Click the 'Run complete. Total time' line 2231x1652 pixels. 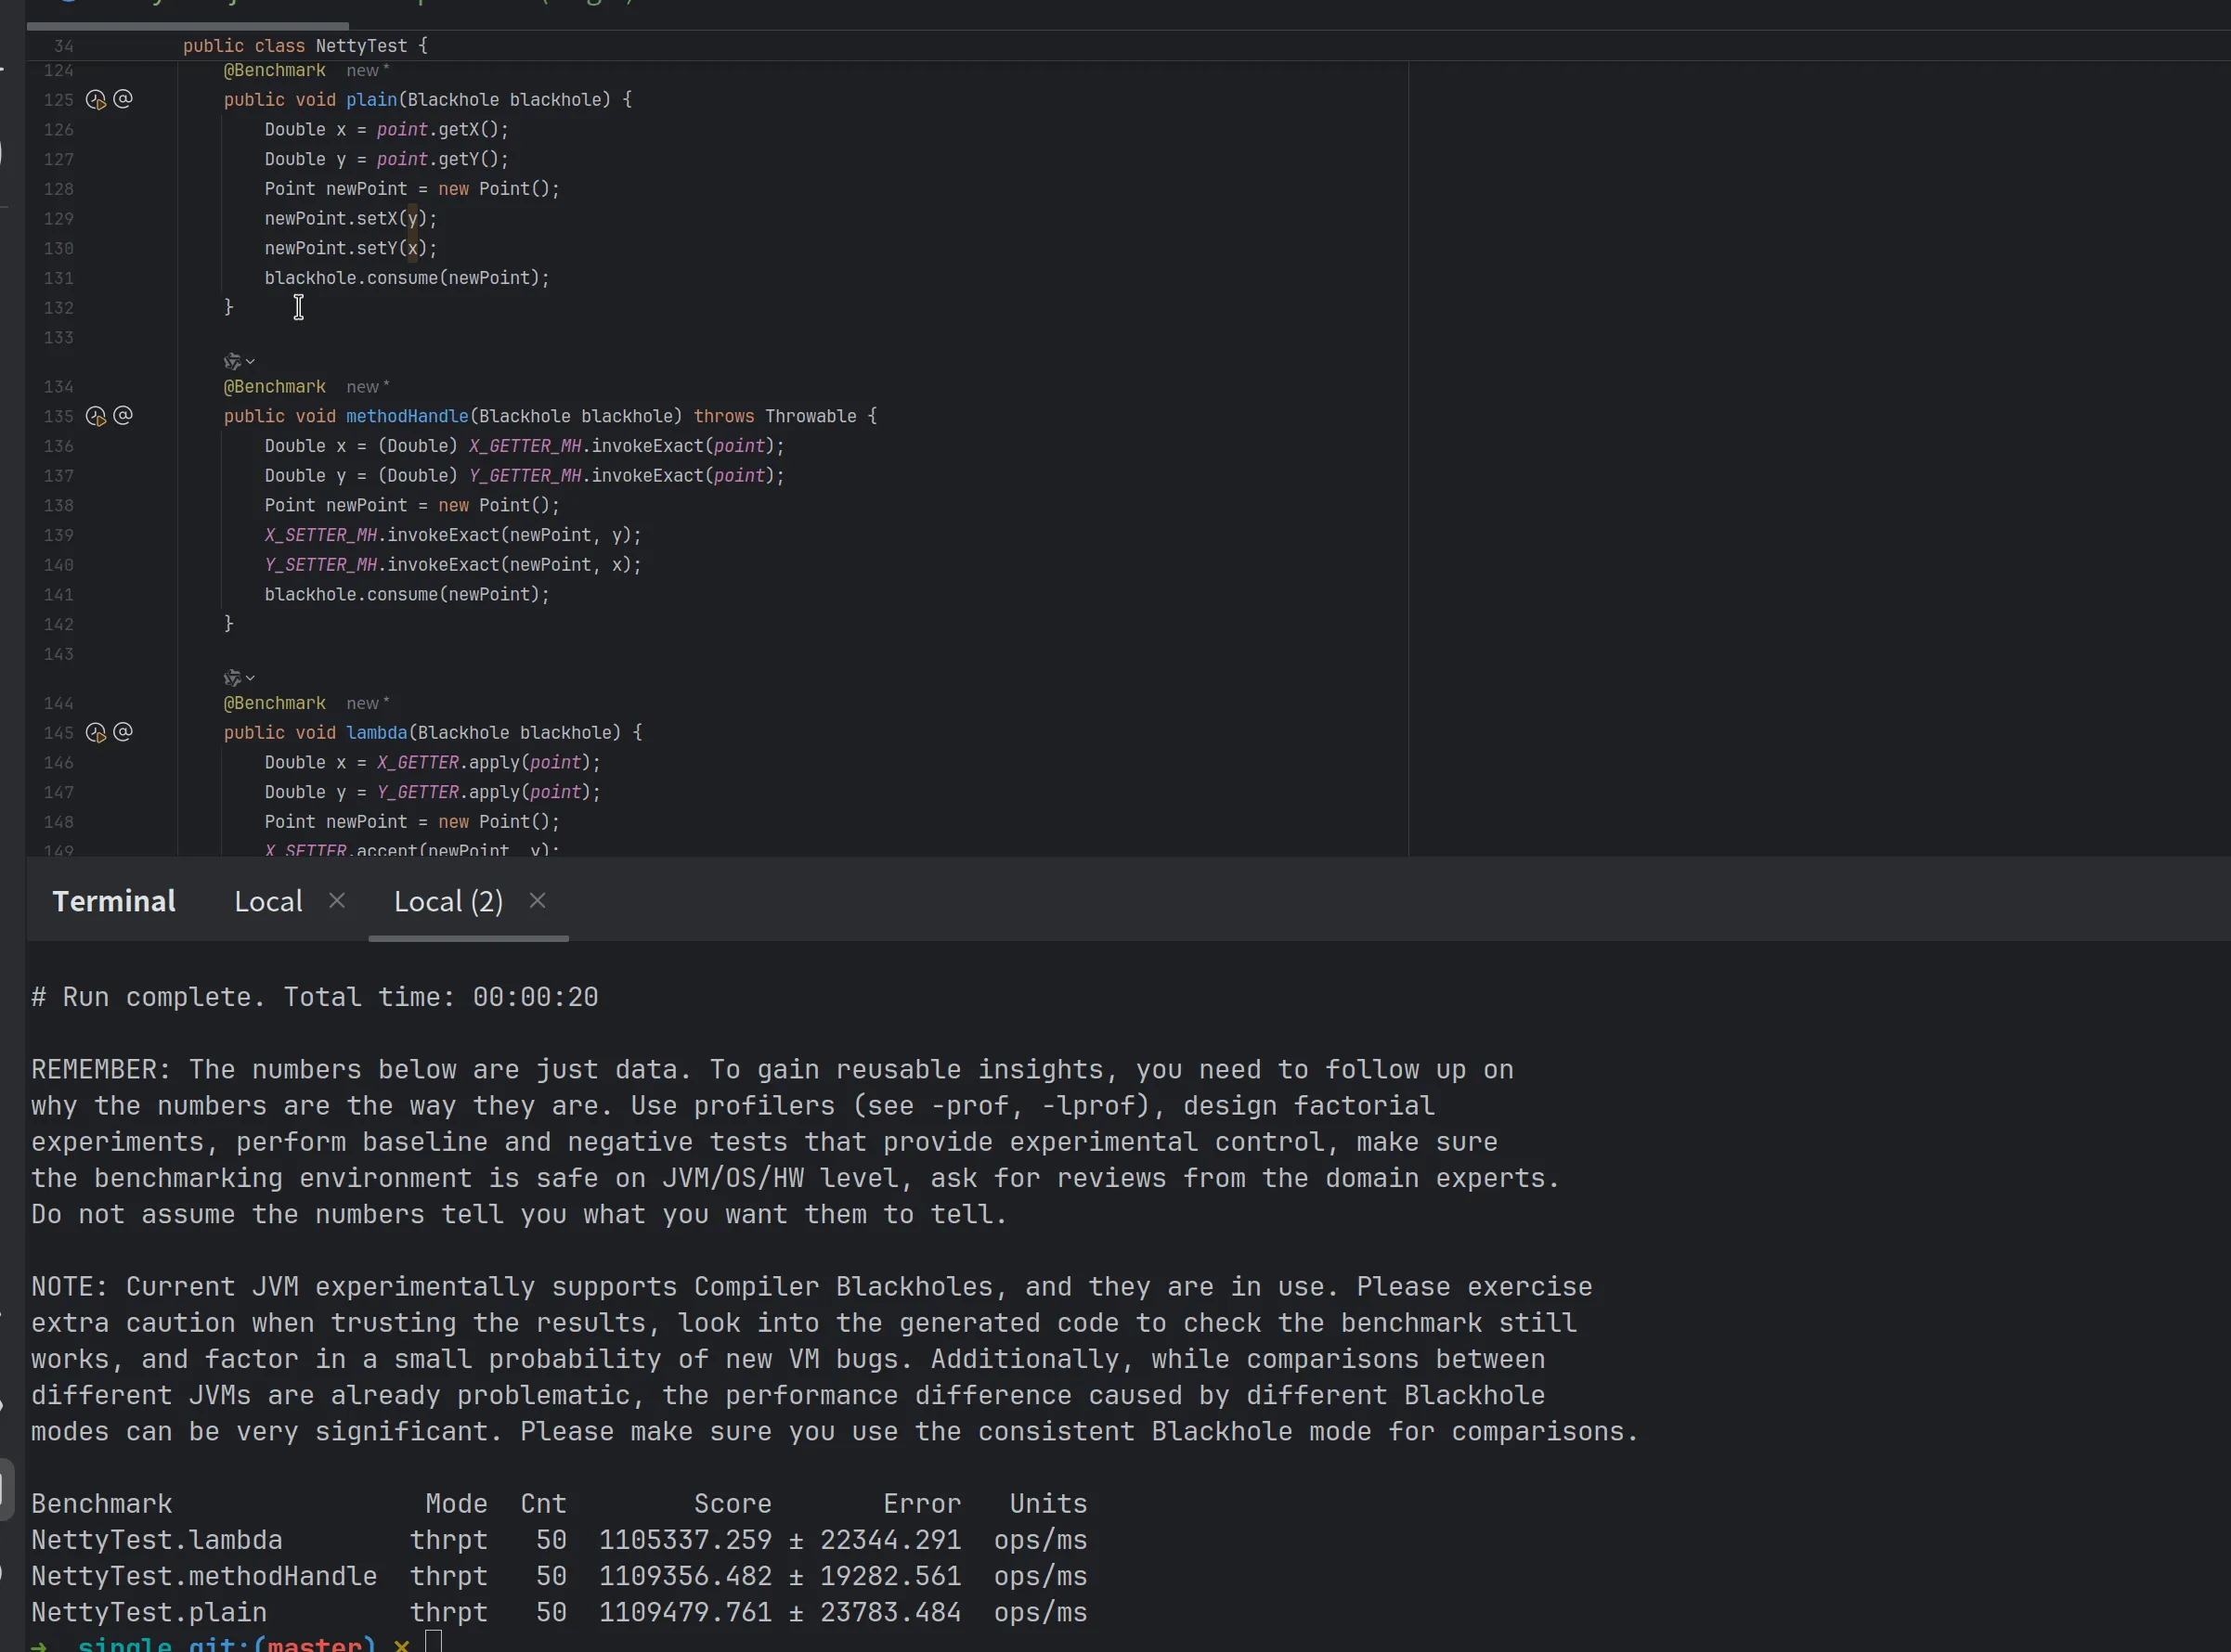point(314,997)
